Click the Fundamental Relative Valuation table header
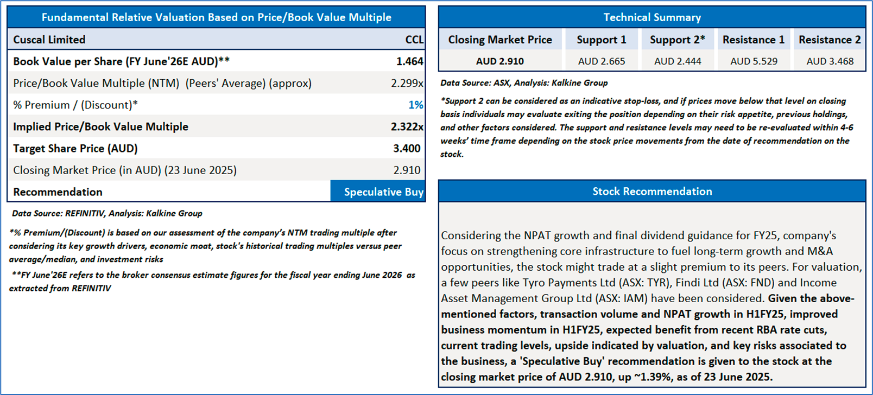873x395 pixels. tap(216, 17)
